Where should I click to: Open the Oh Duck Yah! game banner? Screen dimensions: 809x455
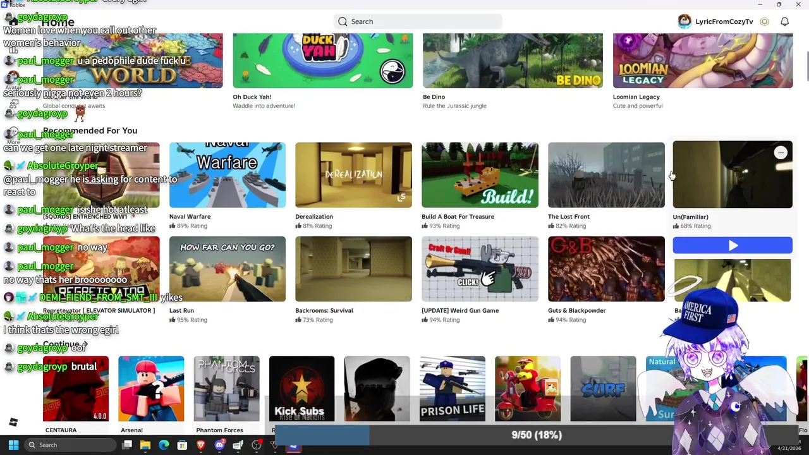pyautogui.click(x=323, y=61)
